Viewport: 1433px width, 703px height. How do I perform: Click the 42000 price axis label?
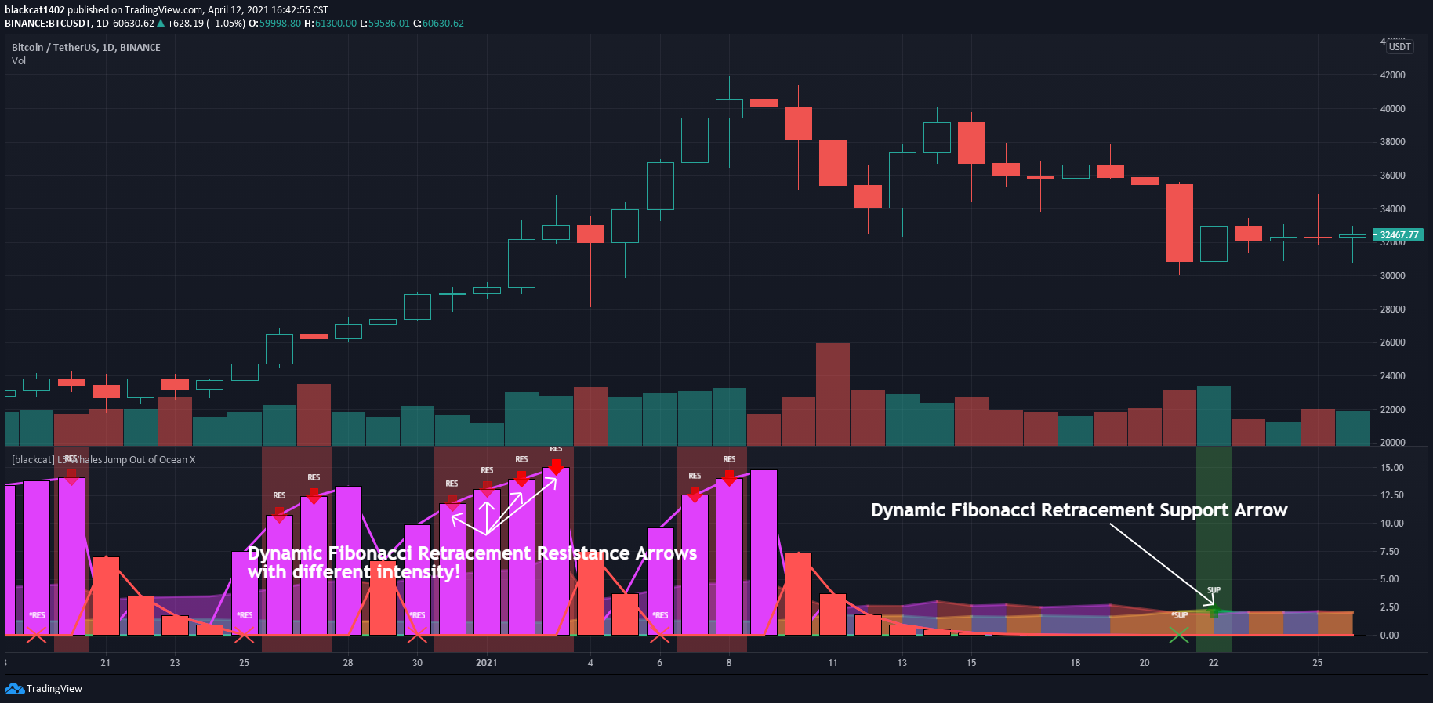point(1393,75)
